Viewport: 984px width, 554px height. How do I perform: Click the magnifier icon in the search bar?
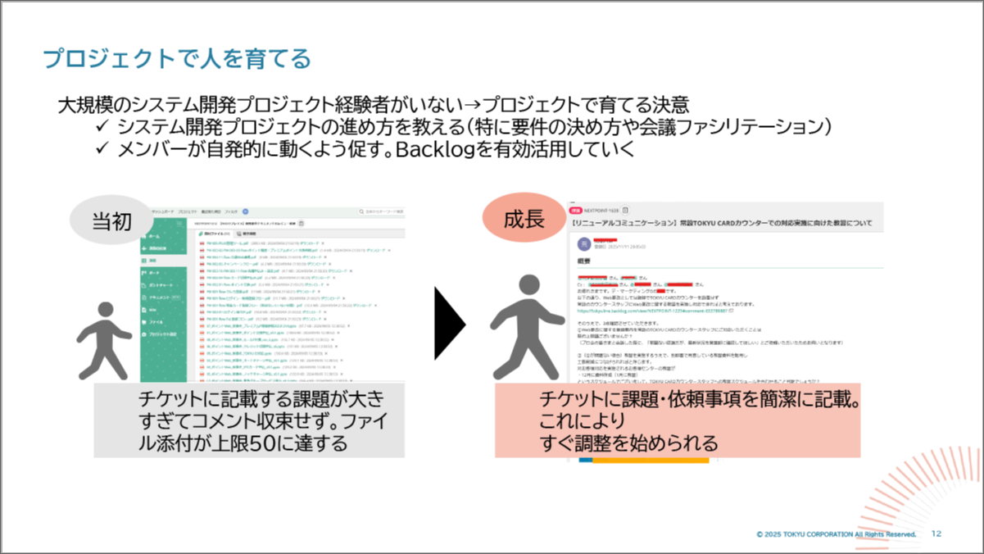[x=362, y=210]
